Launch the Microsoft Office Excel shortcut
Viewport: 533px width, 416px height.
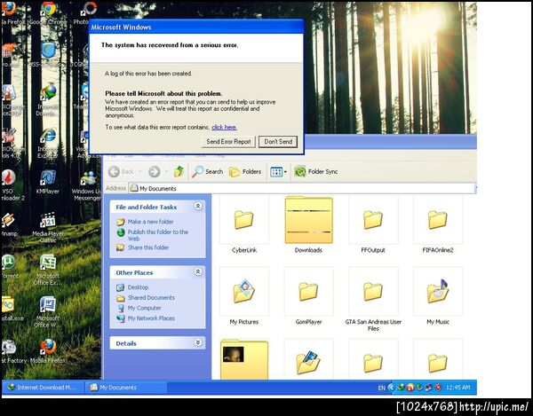tap(48, 270)
